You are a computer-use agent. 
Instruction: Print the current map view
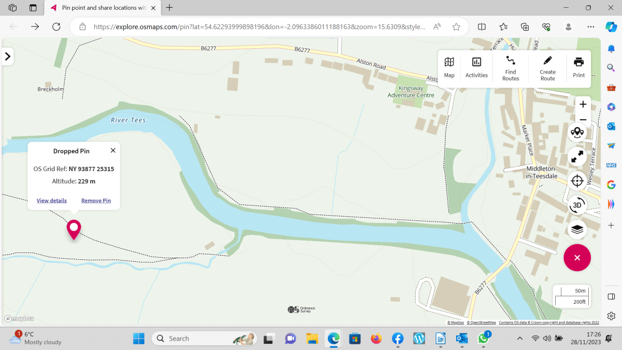tap(578, 68)
